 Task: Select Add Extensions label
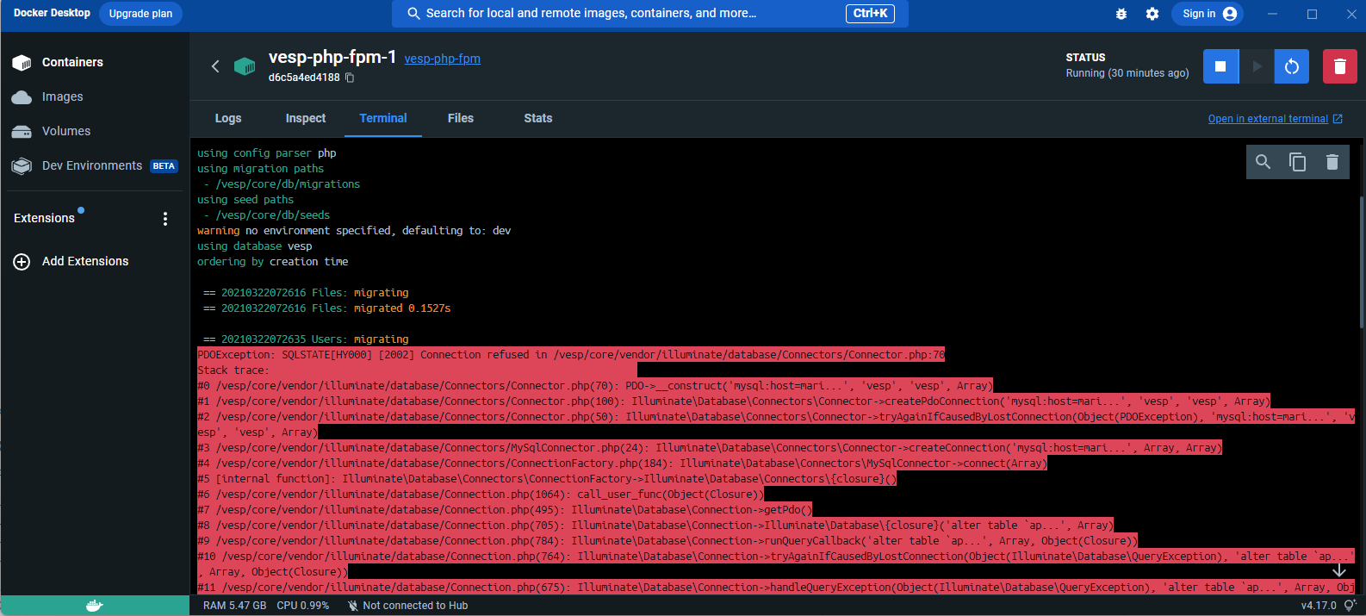85,261
